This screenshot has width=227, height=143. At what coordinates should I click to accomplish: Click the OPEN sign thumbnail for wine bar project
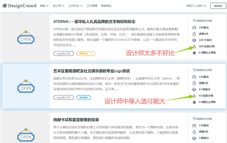(x=26, y=86)
